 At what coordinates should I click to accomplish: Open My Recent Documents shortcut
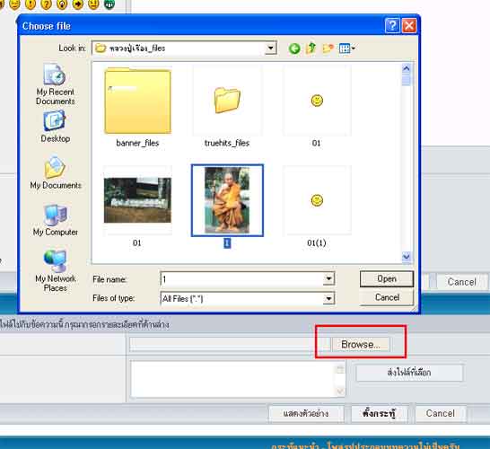click(56, 84)
